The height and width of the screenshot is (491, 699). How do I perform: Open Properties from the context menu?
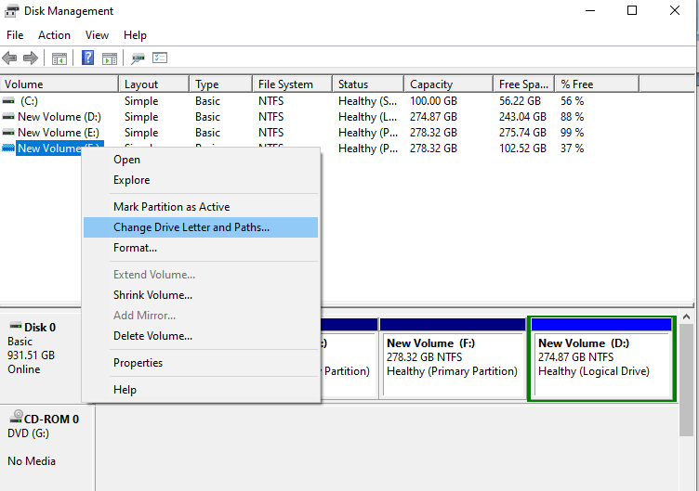tap(201, 362)
